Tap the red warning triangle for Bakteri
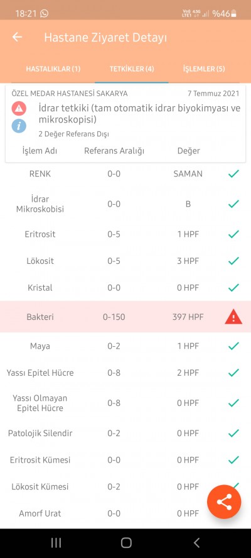Image resolution: width=251 pixels, height=558 pixels. click(x=233, y=317)
